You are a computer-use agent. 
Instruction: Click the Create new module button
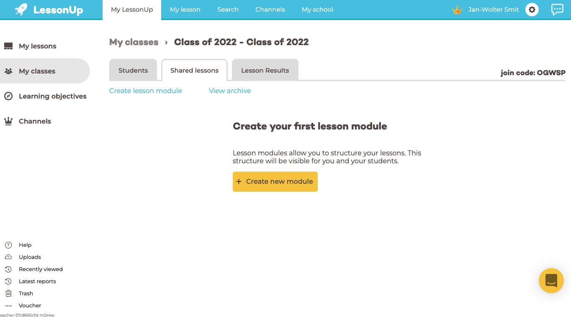pyautogui.click(x=275, y=182)
